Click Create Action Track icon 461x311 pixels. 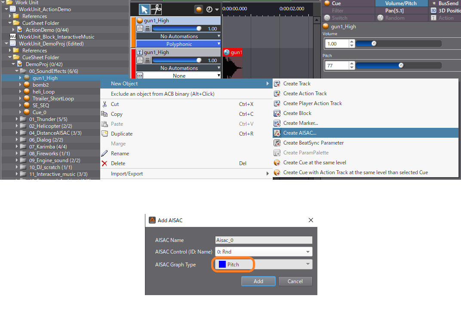[x=277, y=94]
